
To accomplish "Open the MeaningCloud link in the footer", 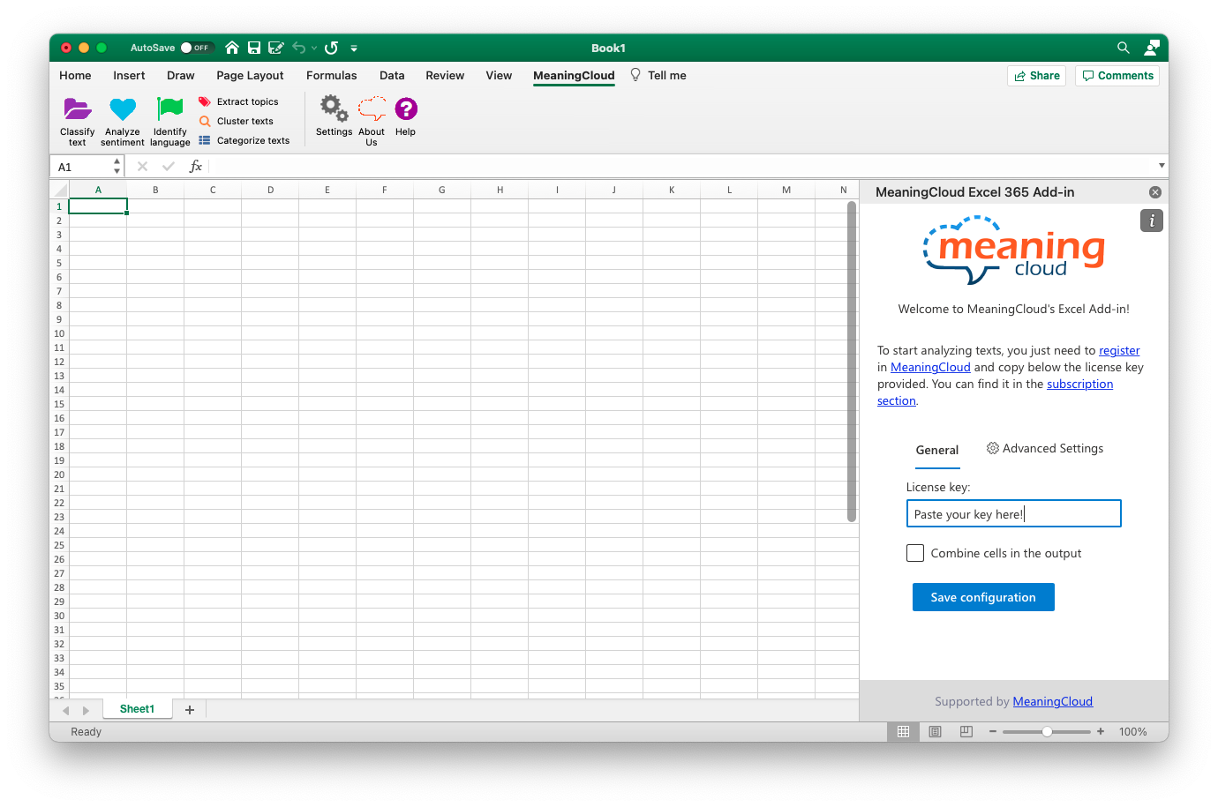I will click(x=1053, y=701).
